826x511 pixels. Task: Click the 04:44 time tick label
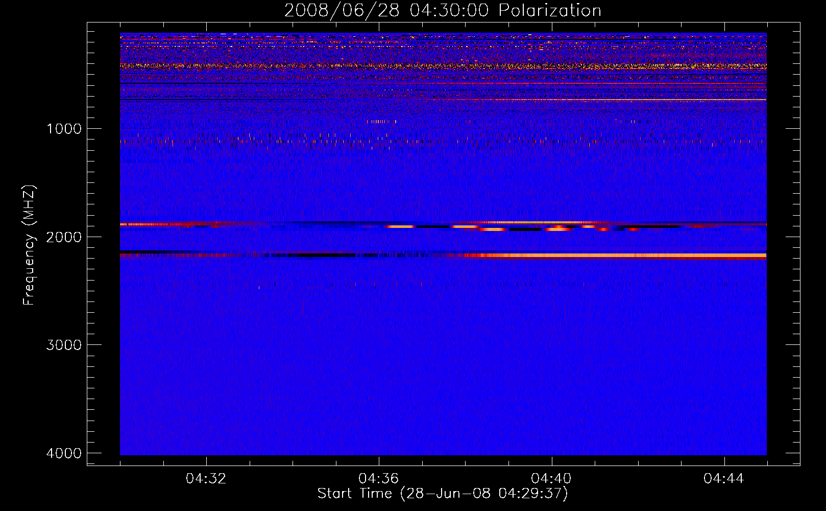[x=724, y=479]
